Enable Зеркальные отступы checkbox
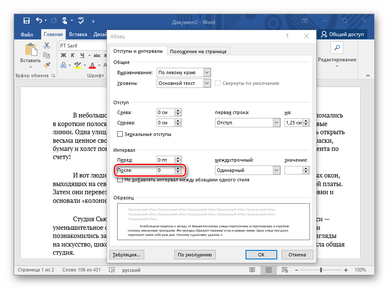Screen dimensions: 388x289 point(120,134)
